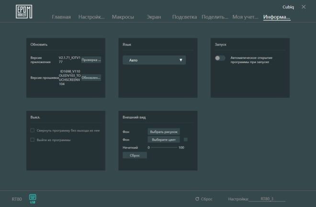This screenshot has width=316, height=207.
Task: Click the Epomaker logo
Action: pyautogui.click(x=24, y=11)
